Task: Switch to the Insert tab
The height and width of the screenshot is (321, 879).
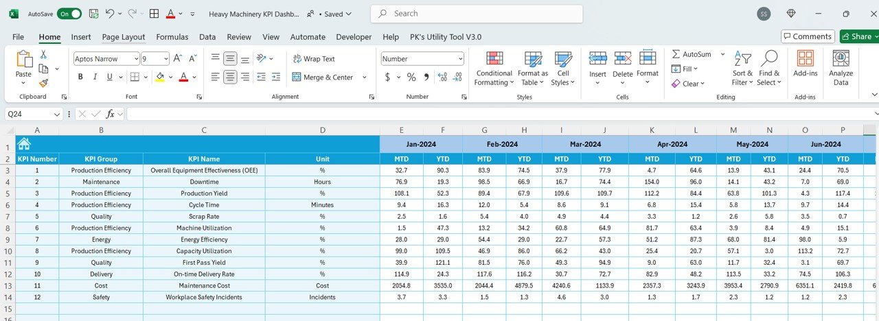Action: [x=81, y=37]
